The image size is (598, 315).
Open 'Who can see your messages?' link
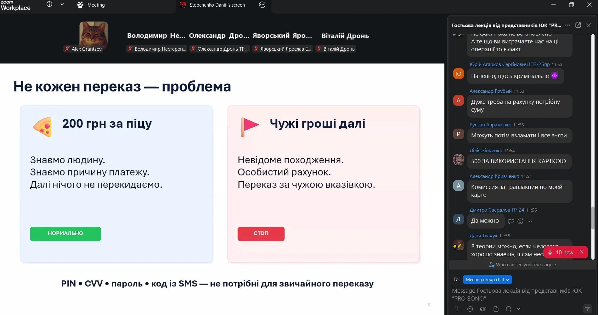(523, 265)
